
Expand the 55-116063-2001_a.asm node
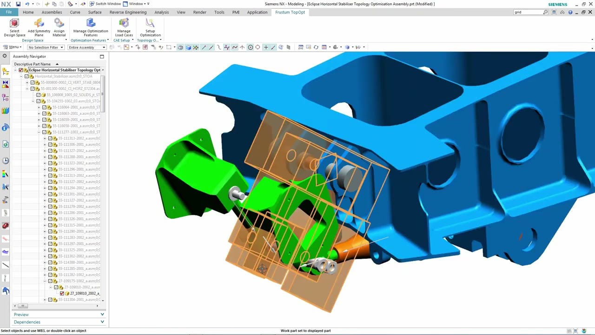click(39, 114)
